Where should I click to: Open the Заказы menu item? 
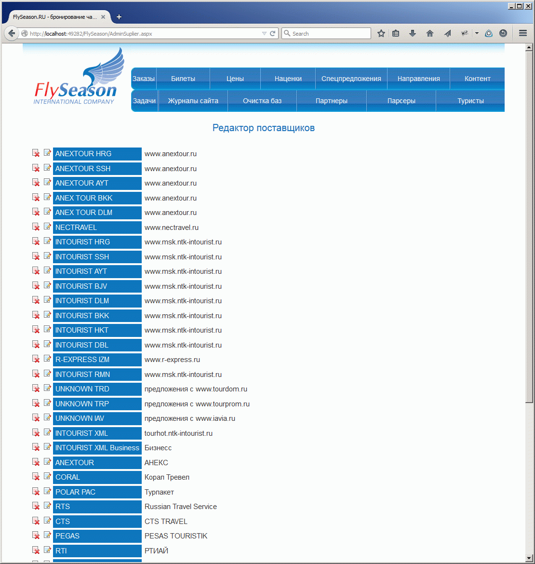[x=144, y=79]
